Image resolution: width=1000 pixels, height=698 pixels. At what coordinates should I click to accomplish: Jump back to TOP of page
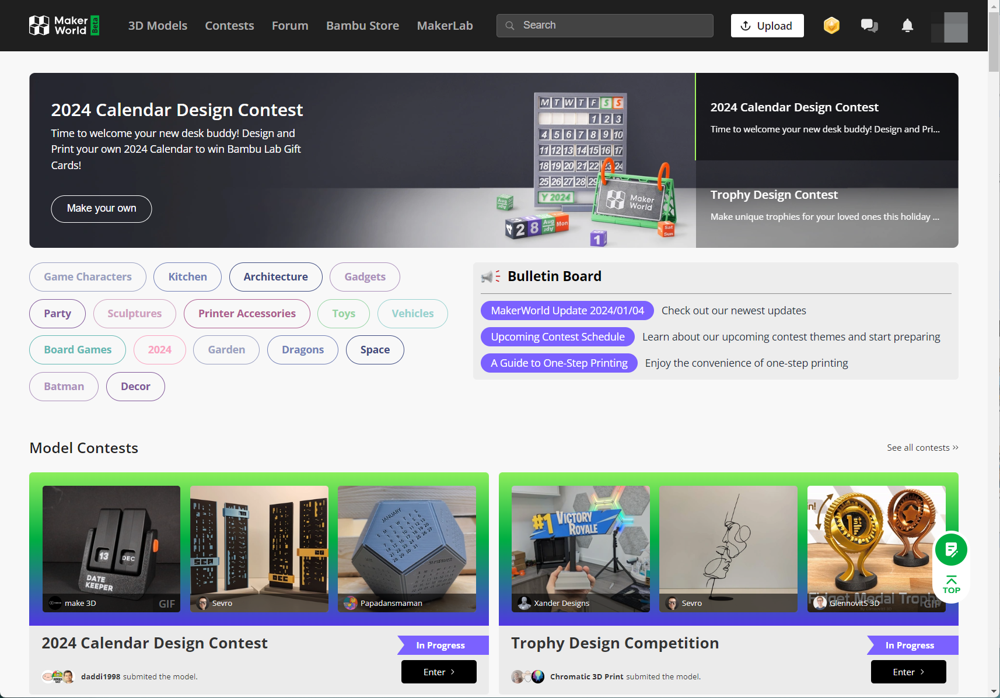pyautogui.click(x=952, y=585)
